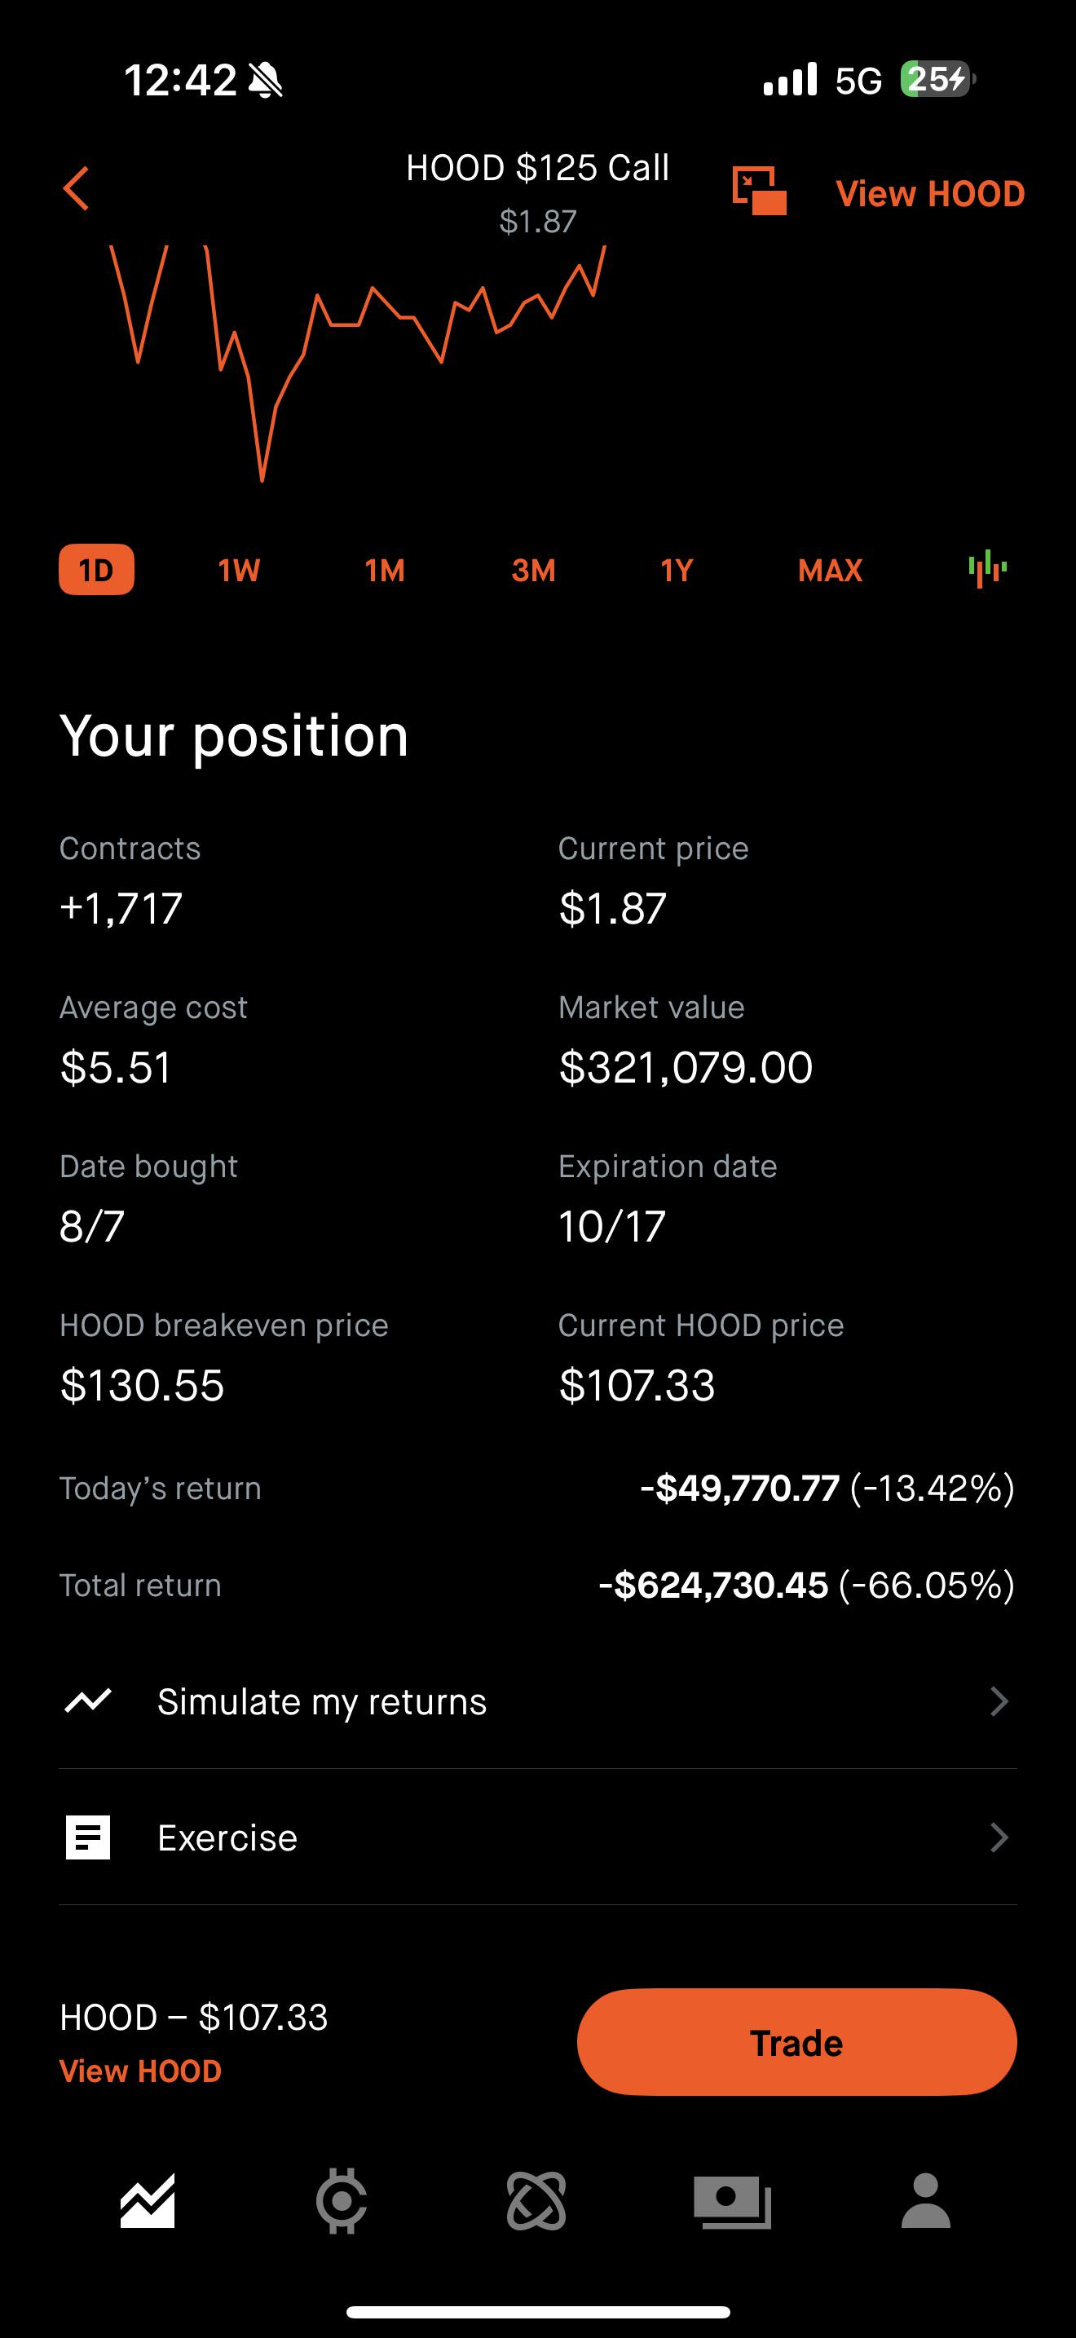Viewport: 1076px width, 2338px height.
Task: Tap the Simulate my returns graph icon
Action: tap(88, 1701)
